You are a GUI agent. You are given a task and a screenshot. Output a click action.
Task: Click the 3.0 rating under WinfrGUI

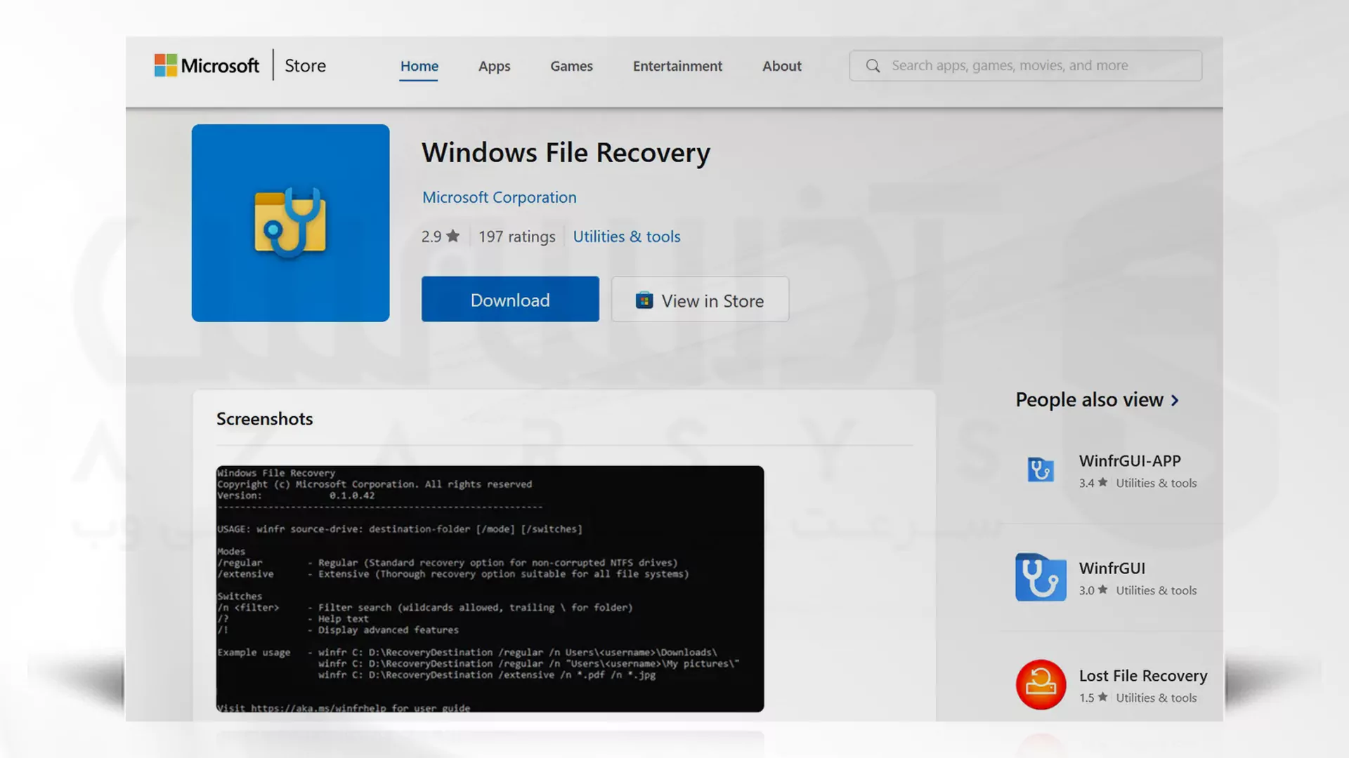coord(1093,590)
